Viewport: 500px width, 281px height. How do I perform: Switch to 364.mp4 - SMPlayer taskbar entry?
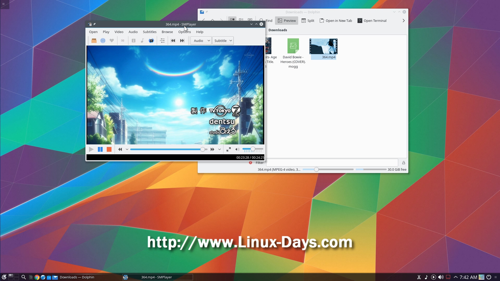point(158,277)
